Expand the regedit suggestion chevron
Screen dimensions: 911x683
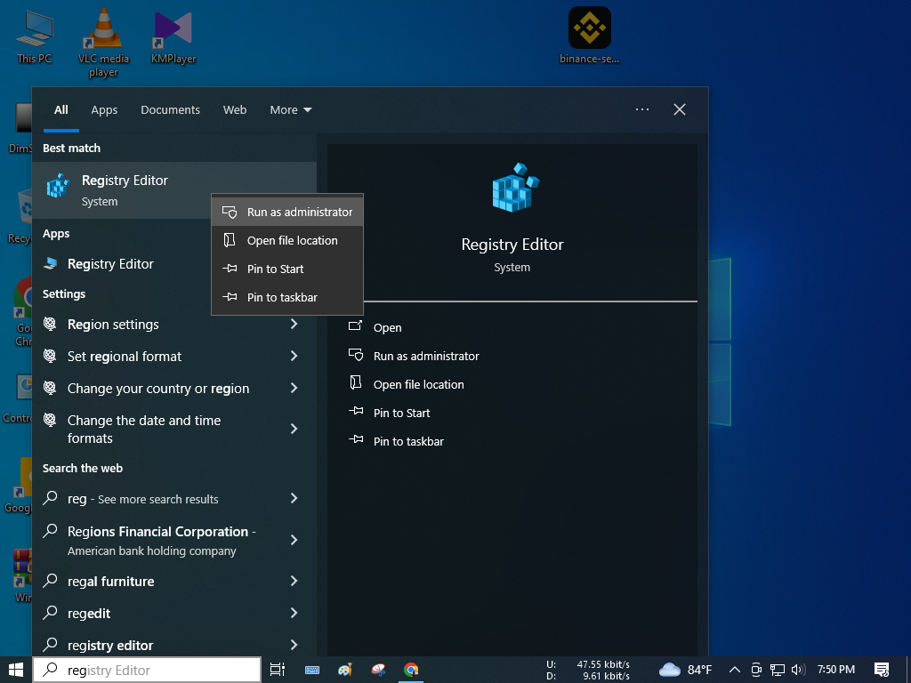pos(294,613)
